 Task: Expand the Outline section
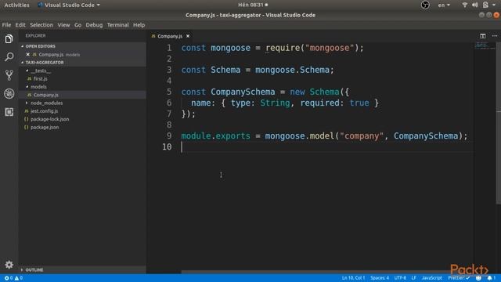coord(34,269)
